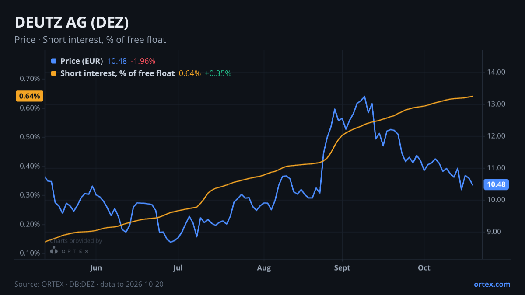Screen dimensions: 525x295
Task: Click the 0.20% left axis label
Action: click(x=30, y=224)
